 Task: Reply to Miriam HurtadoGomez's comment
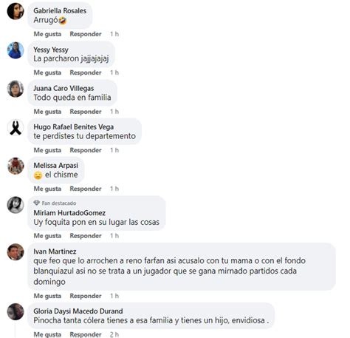[86, 236]
